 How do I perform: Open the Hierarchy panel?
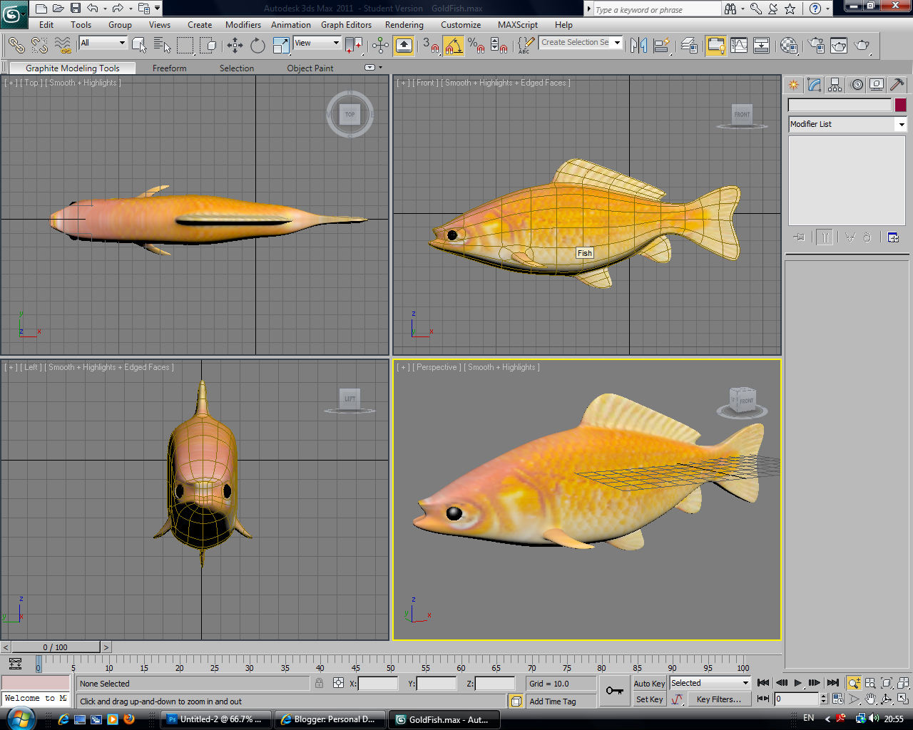(834, 84)
